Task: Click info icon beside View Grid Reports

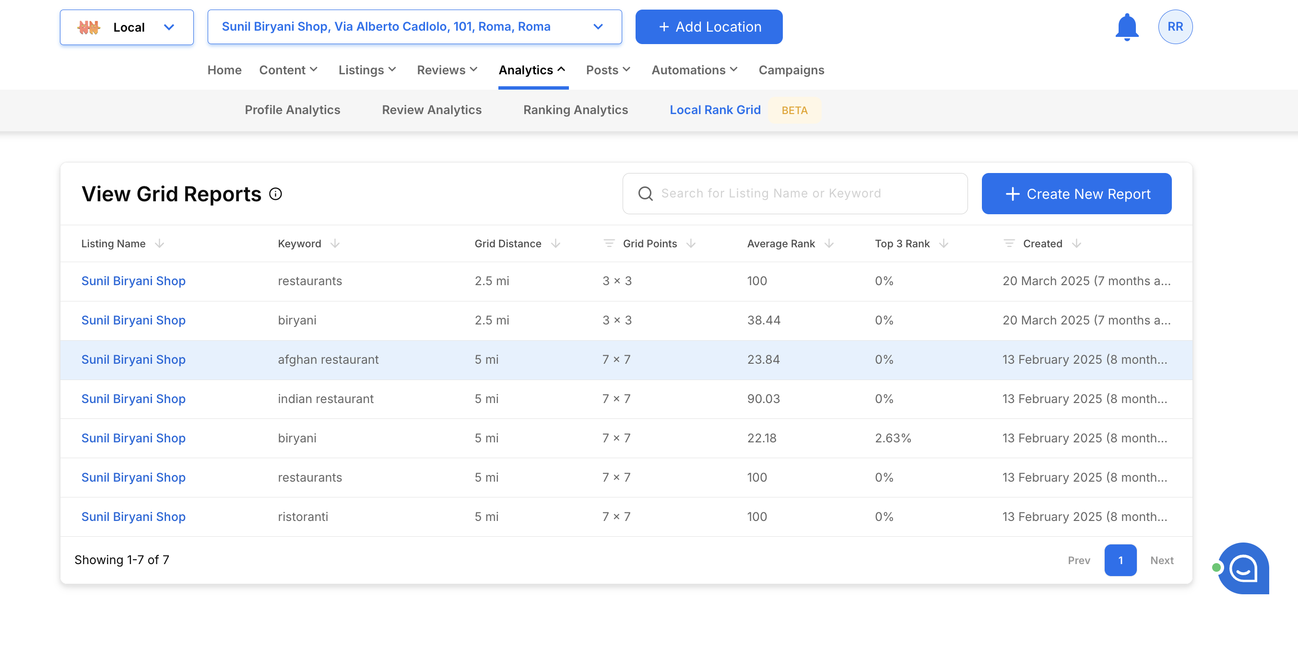Action: [x=276, y=194]
